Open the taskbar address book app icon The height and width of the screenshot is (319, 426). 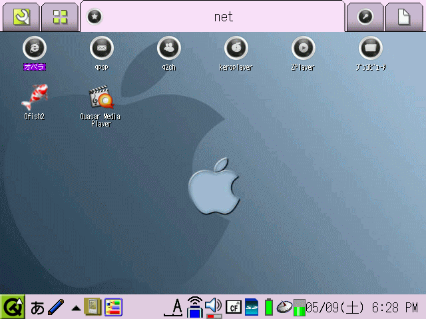(x=93, y=307)
